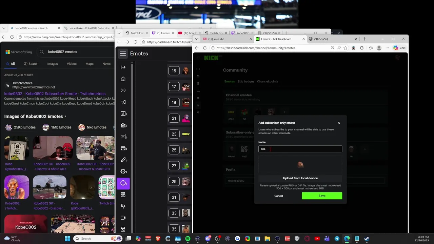Open 'The GOAT' Kobe image thumbnail
Image resolution: width=434 pixels, height=244 pixels.
(17, 148)
